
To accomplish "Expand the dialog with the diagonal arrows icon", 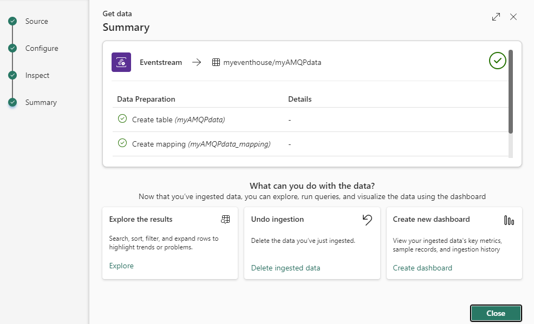I will click(496, 17).
